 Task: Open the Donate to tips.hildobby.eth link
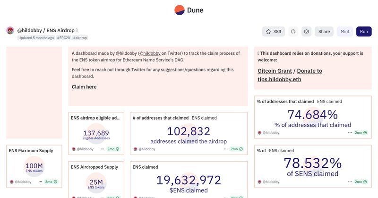(290, 75)
